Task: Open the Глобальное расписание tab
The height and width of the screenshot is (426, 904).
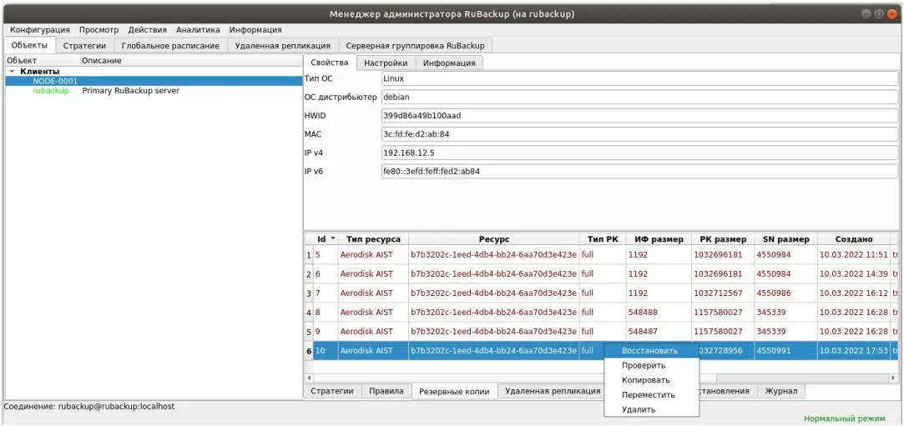Action: [x=170, y=46]
